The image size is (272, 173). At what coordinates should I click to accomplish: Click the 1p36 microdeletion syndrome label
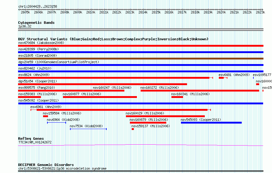click(x=62, y=168)
